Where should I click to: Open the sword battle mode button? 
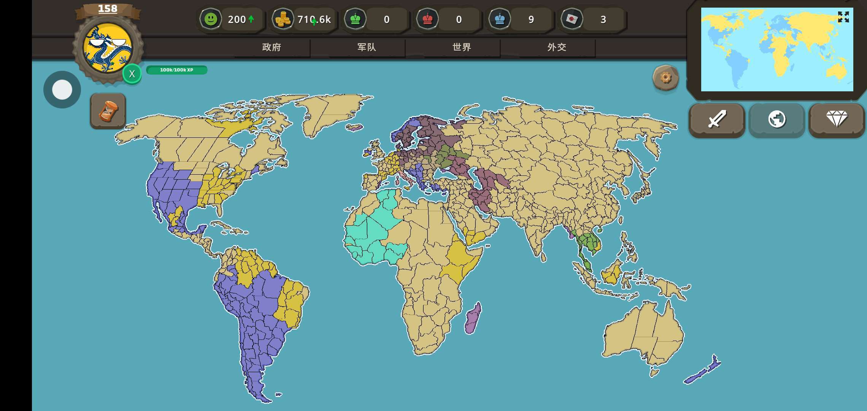point(717,119)
